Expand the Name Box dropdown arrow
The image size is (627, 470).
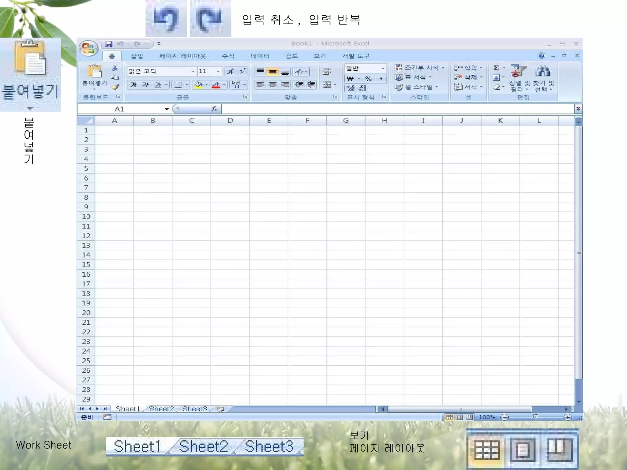point(167,109)
